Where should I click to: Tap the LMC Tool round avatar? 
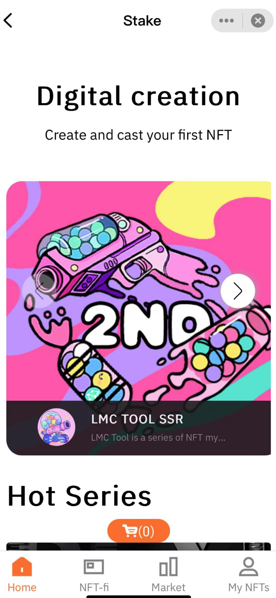click(56, 427)
